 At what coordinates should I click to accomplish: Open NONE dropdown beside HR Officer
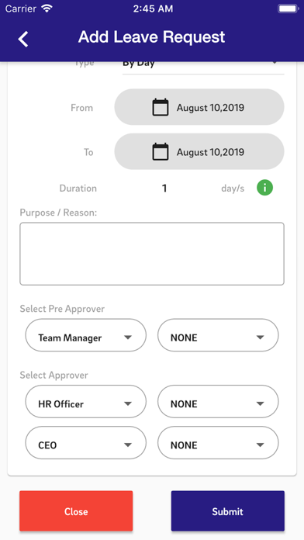click(218, 402)
